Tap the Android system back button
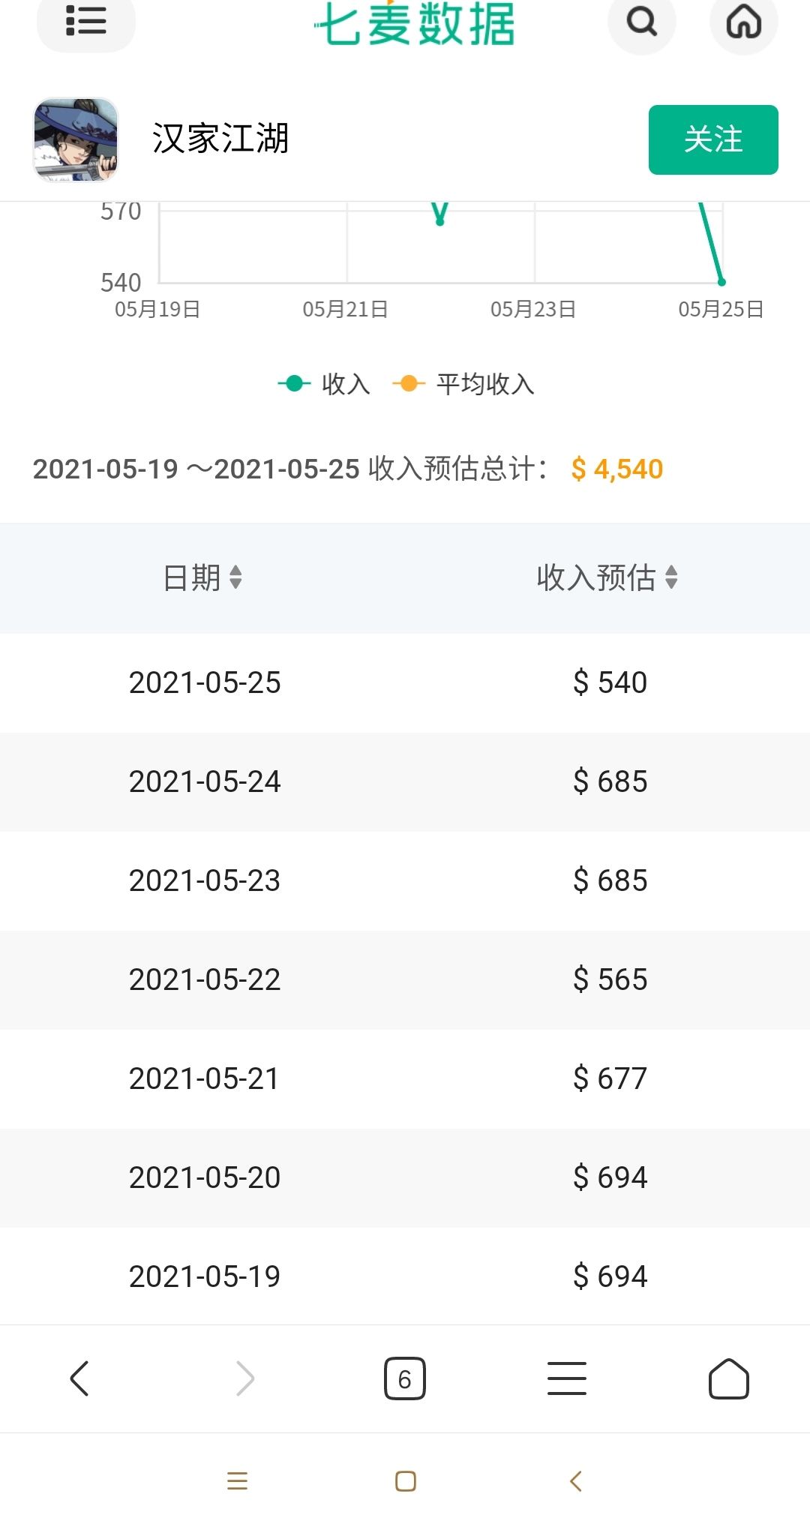The height and width of the screenshot is (1530, 810). tap(576, 1481)
